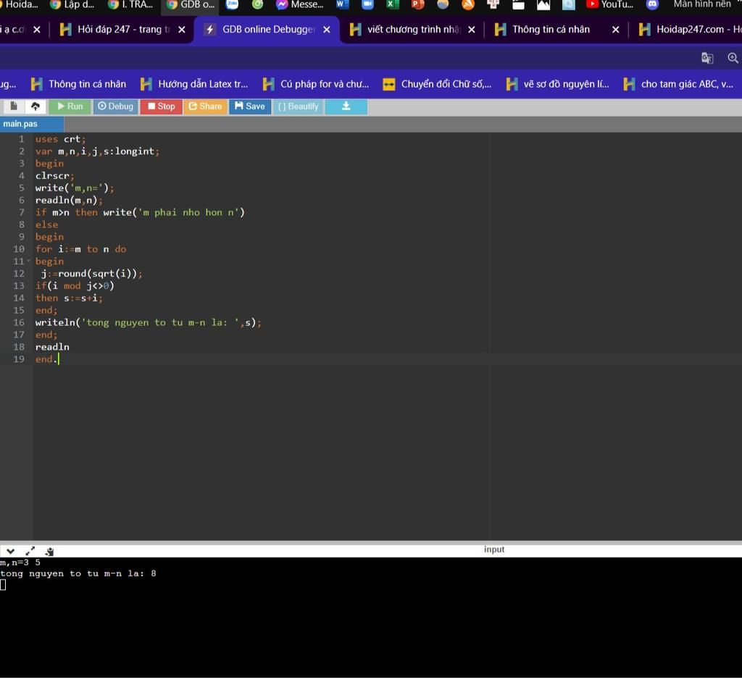This screenshot has height=678, width=742.
Task: Click the final 'end.' line of code
Action: point(46,359)
